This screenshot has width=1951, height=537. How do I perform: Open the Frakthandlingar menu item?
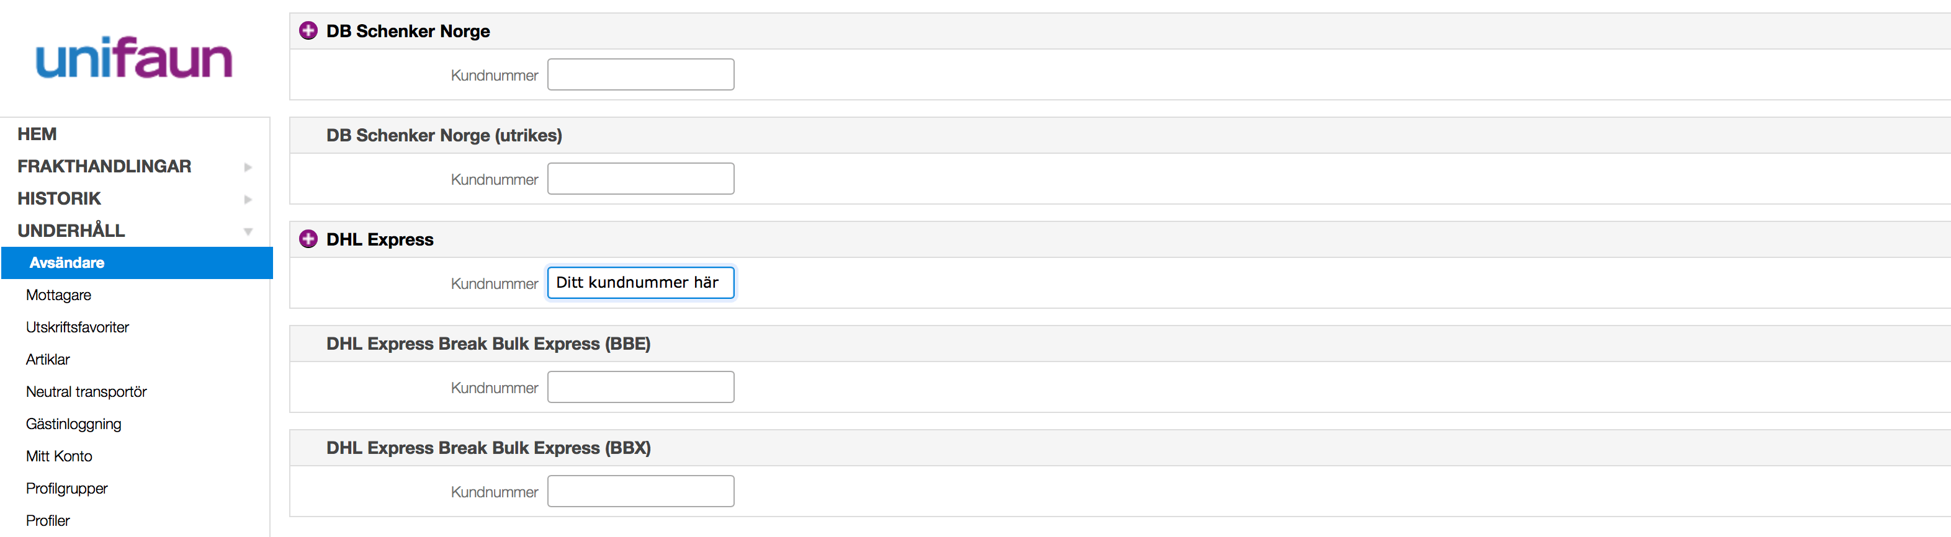tap(104, 166)
